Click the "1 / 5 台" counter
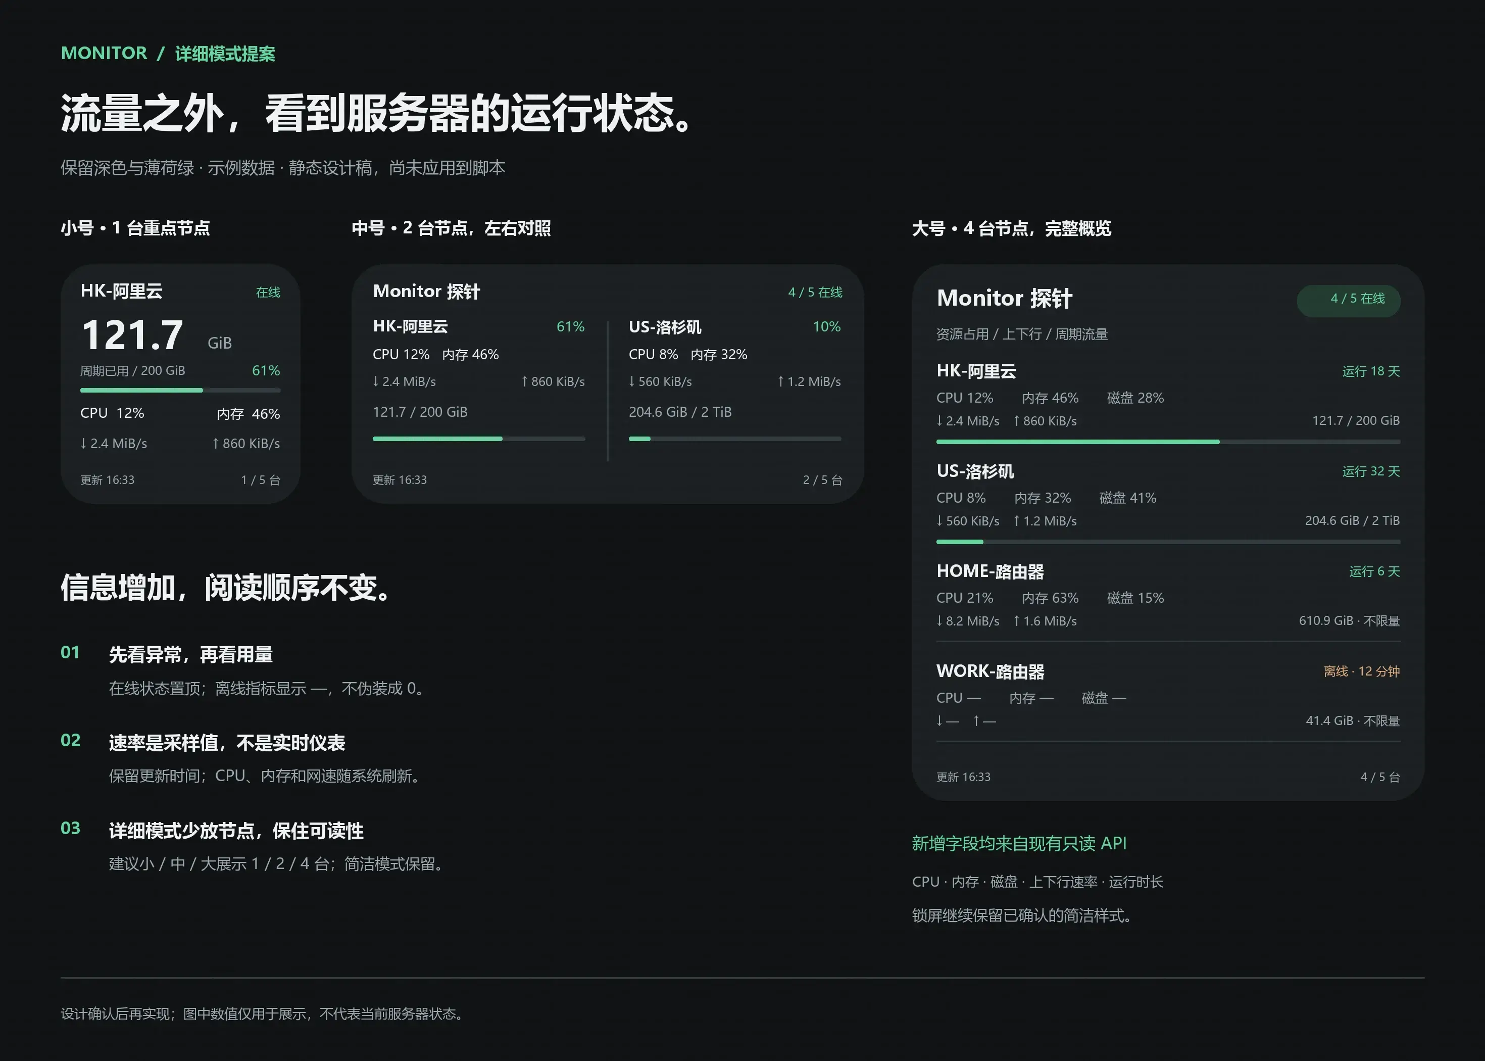Viewport: 1485px width, 1061px height. (x=261, y=480)
